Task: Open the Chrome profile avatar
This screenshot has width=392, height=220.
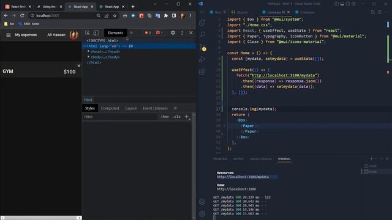Action: click(x=183, y=15)
